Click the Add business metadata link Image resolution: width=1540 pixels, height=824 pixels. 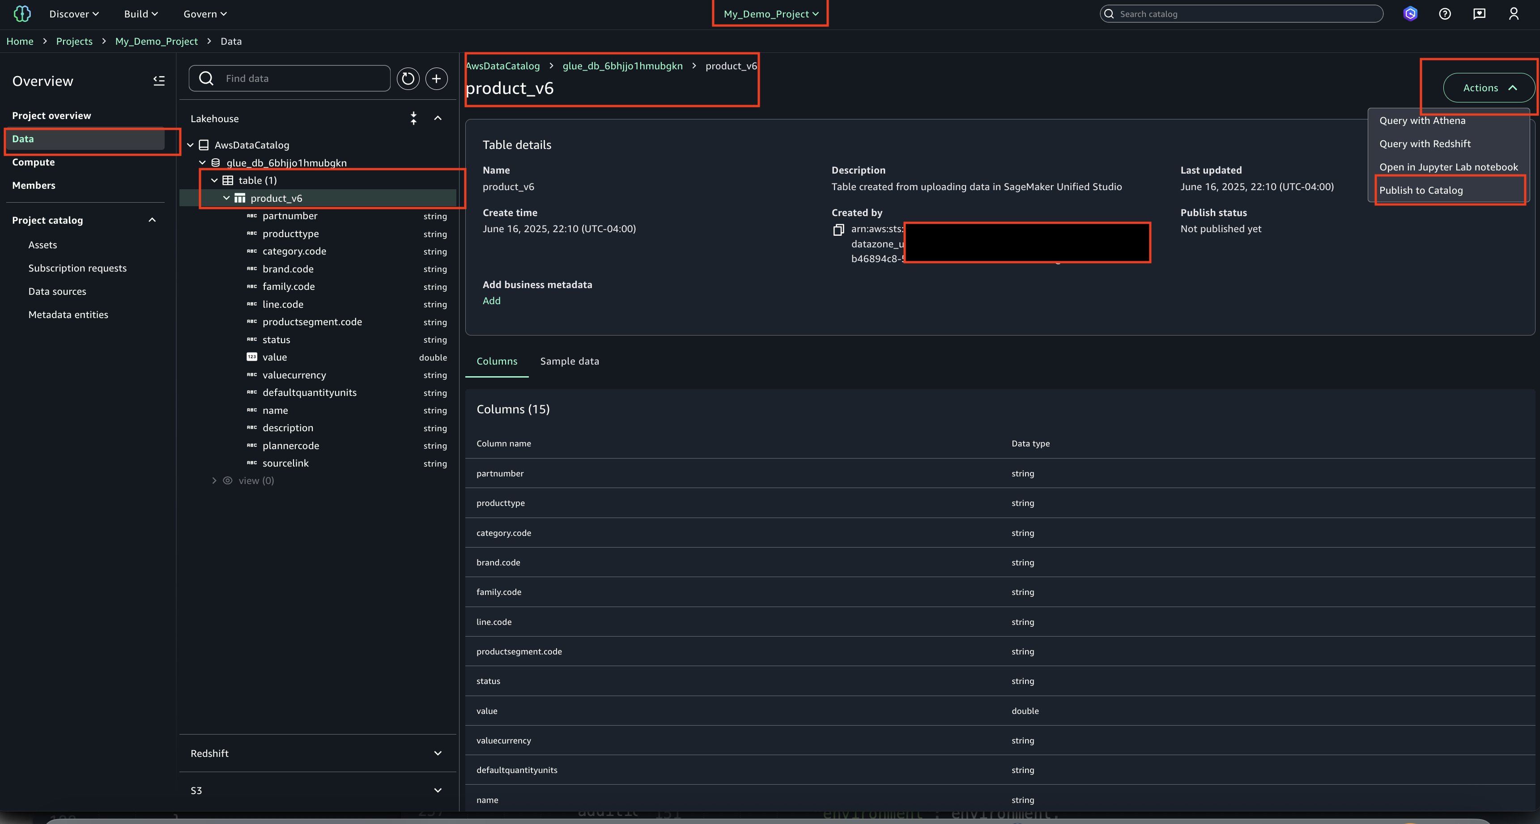pos(491,301)
